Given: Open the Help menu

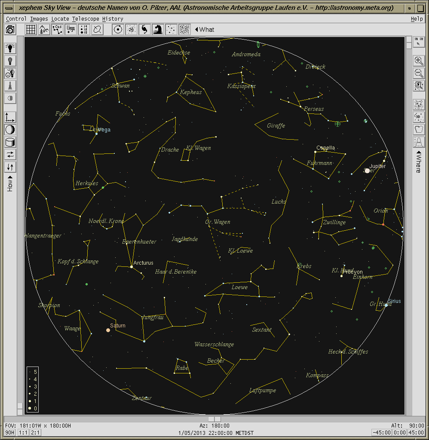Looking at the screenshot, I should (417, 19).
